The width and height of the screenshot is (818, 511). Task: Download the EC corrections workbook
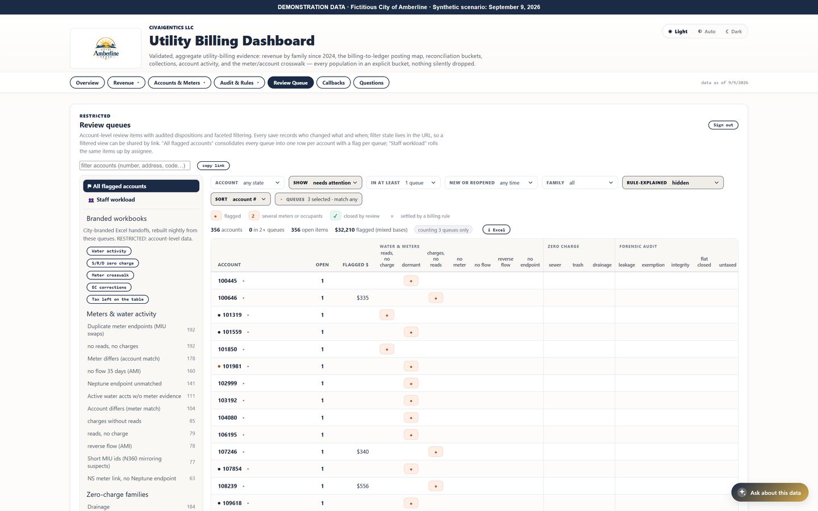click(x=109, y=287)
